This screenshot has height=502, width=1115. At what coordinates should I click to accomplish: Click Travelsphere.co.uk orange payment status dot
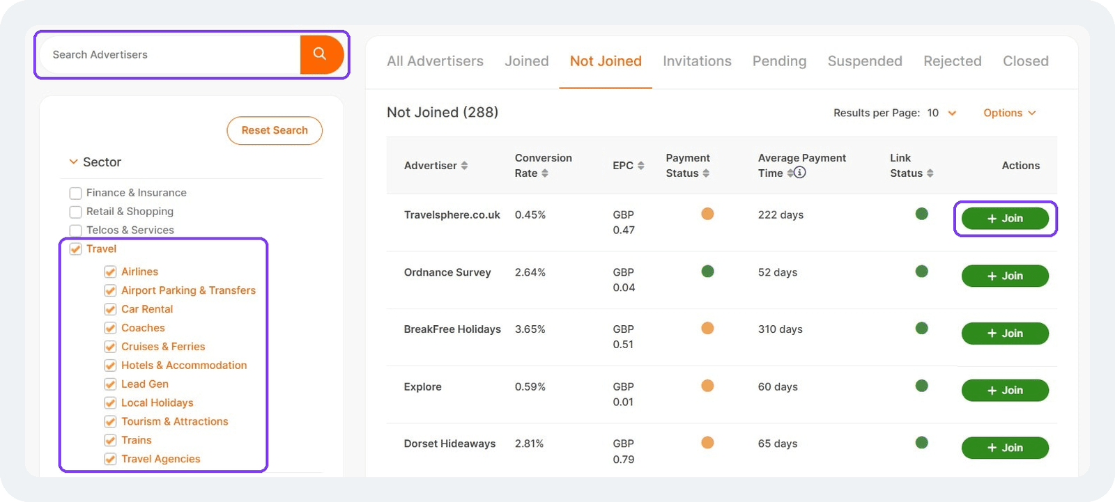pyautogui.click(x=707, y=214)
